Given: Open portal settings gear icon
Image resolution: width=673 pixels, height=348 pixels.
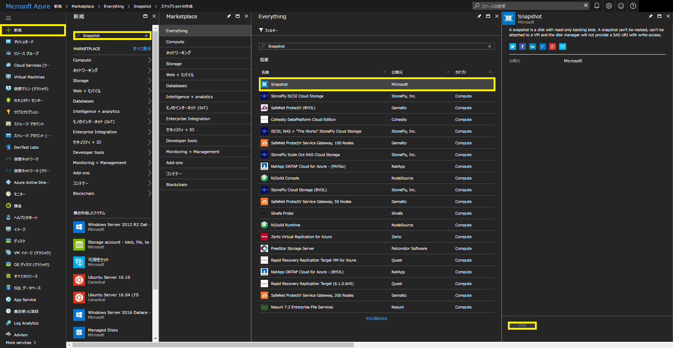Looking at the screenshot, I should tap(609, 6).
